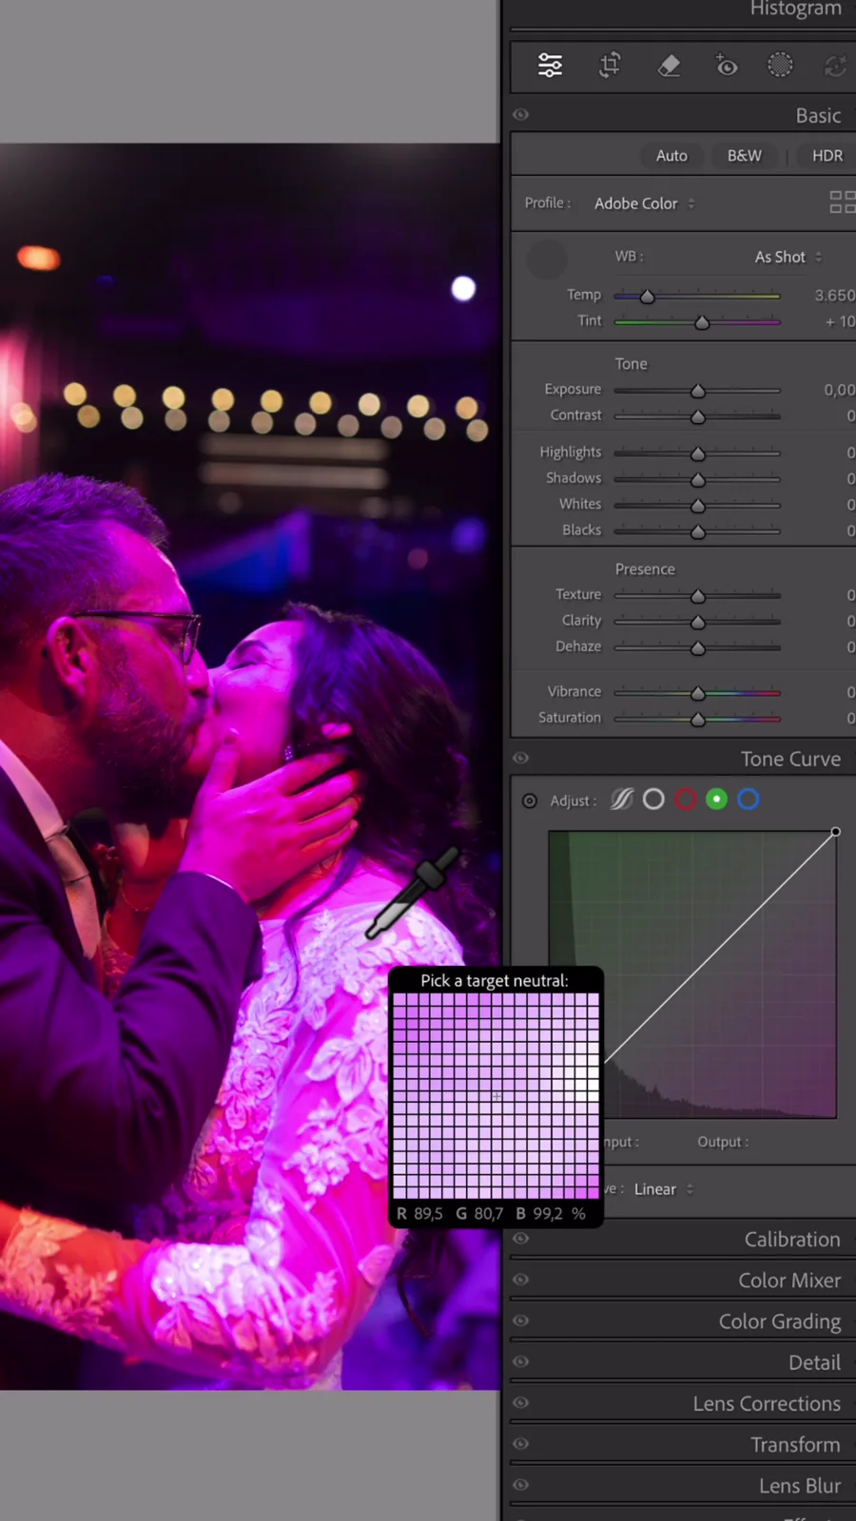
Task: Toggle Detail panel visibility eye
Action: (x=520, y=1360)
